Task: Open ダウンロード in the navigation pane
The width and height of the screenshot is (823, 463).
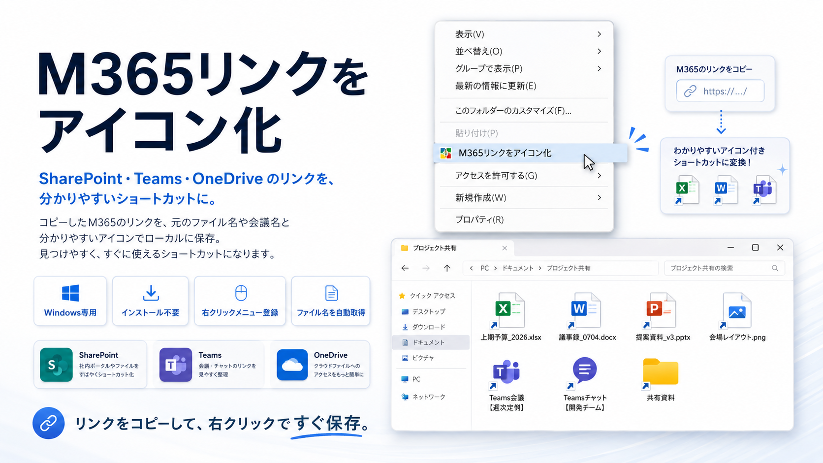Action: pos(423,327)
